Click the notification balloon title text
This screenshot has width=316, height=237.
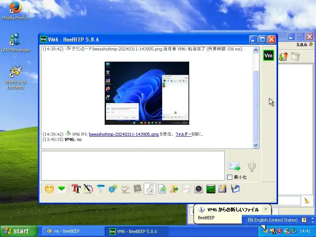coord(233,210)
